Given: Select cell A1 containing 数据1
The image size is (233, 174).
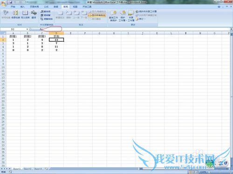Looking at the screenshot, I should 13,36.
